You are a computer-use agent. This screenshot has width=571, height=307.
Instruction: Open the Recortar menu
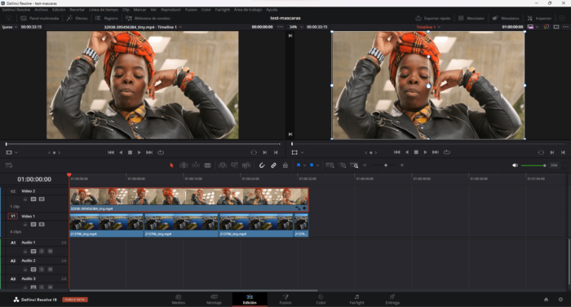point(77,10)
